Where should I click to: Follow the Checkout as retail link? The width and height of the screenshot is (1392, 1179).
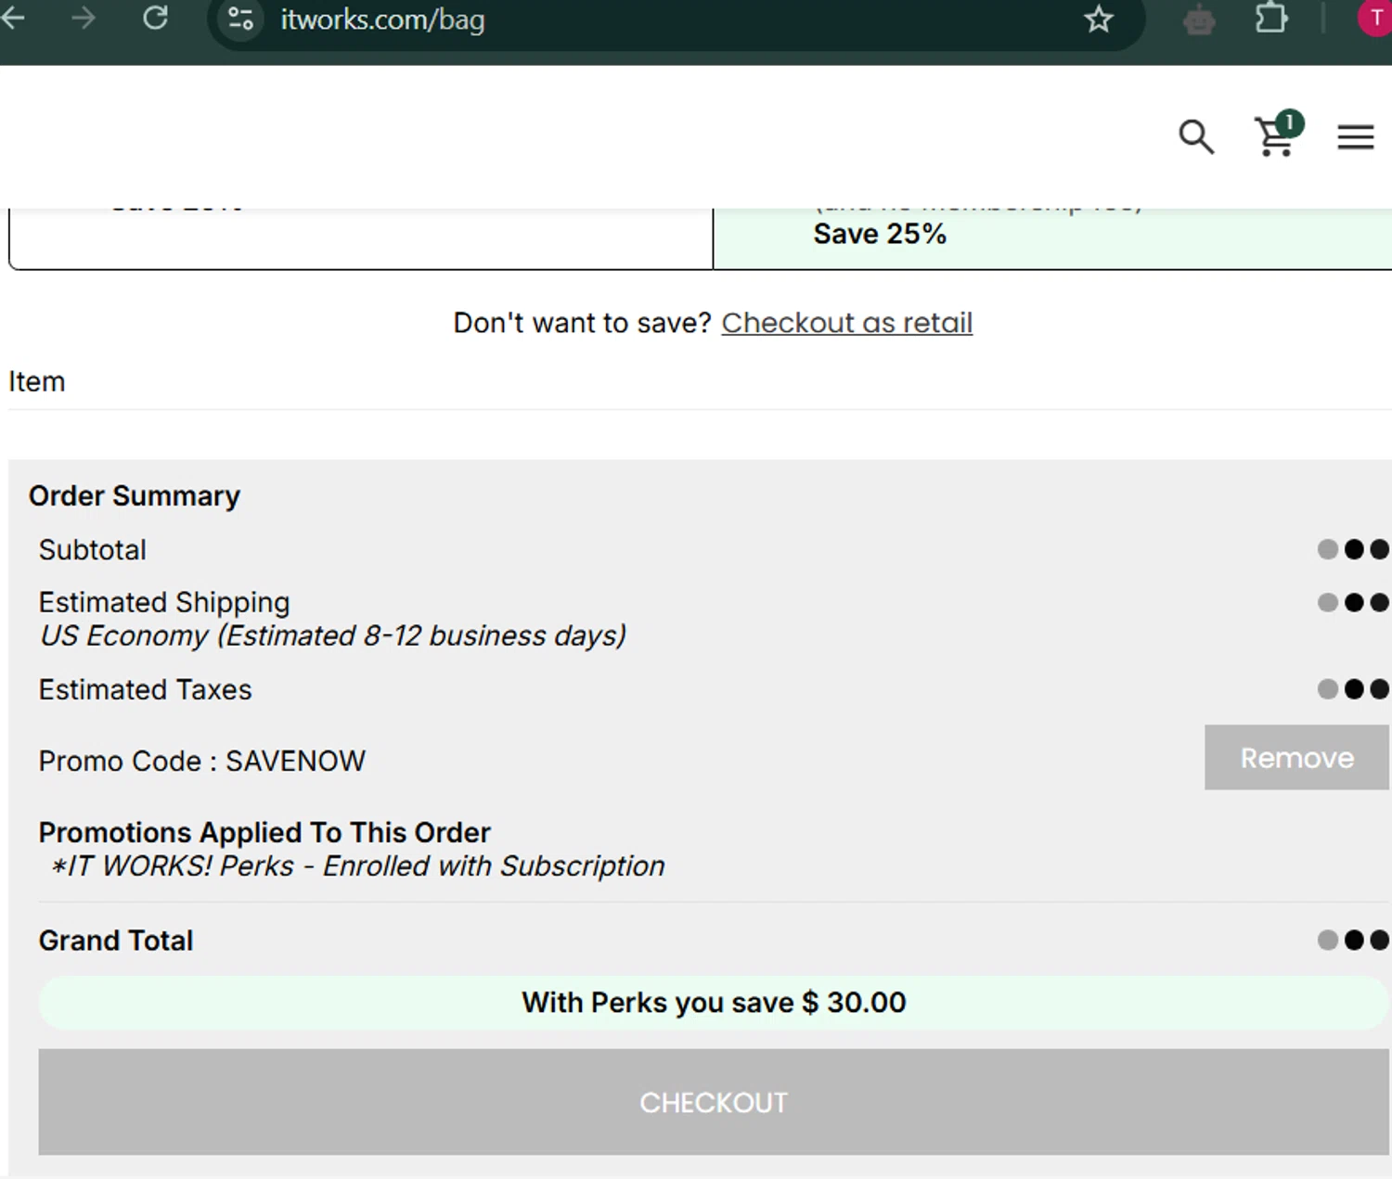846,323
